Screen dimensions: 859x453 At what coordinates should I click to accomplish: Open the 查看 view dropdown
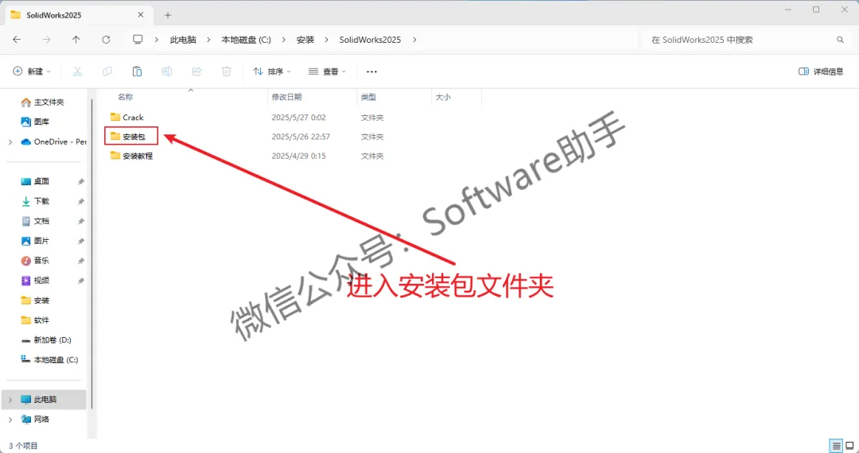327,71
